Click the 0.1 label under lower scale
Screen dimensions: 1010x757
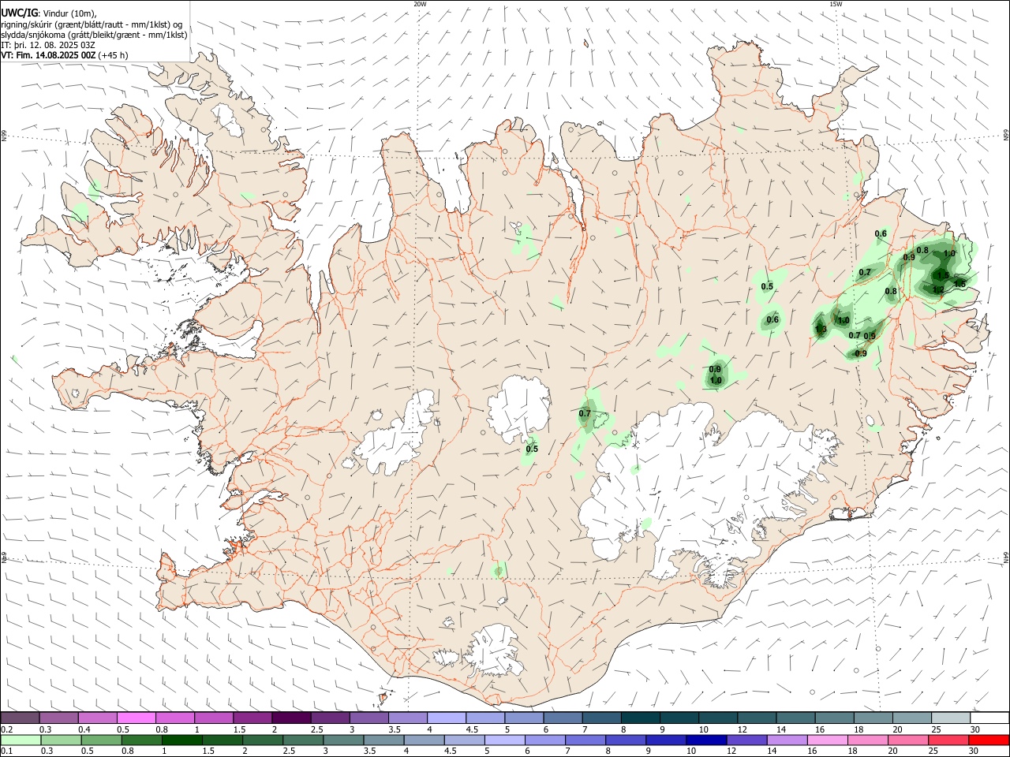(x=6, y=751)
